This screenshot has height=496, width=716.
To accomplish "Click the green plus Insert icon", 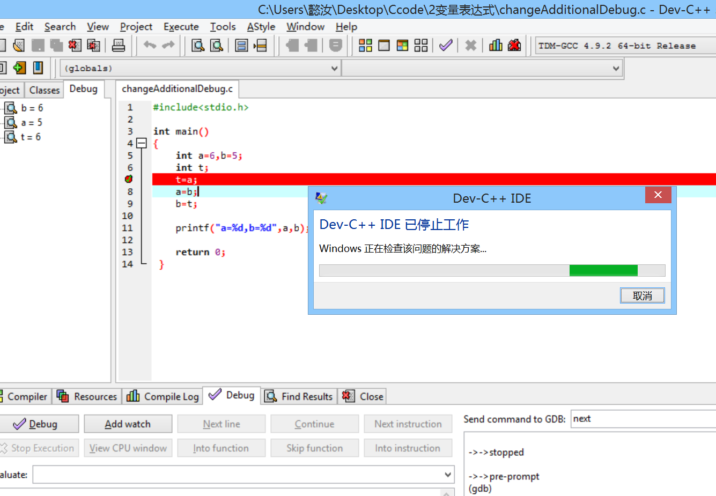I will [19, 68].
